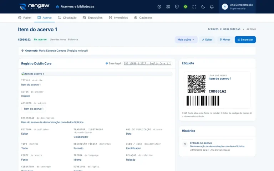Image resolution: width=274 pixels, height=171 pixels.
Task: Click the user avatar A
Action: point(225,7)
